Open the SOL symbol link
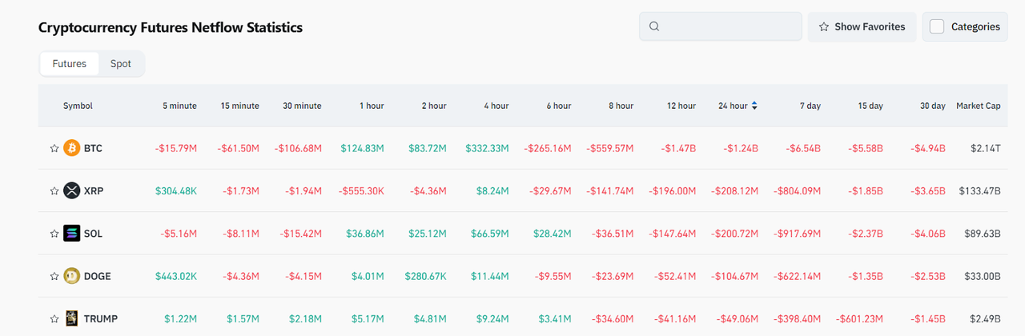This screenshot has height=336, width=1025. click(94, 234)
